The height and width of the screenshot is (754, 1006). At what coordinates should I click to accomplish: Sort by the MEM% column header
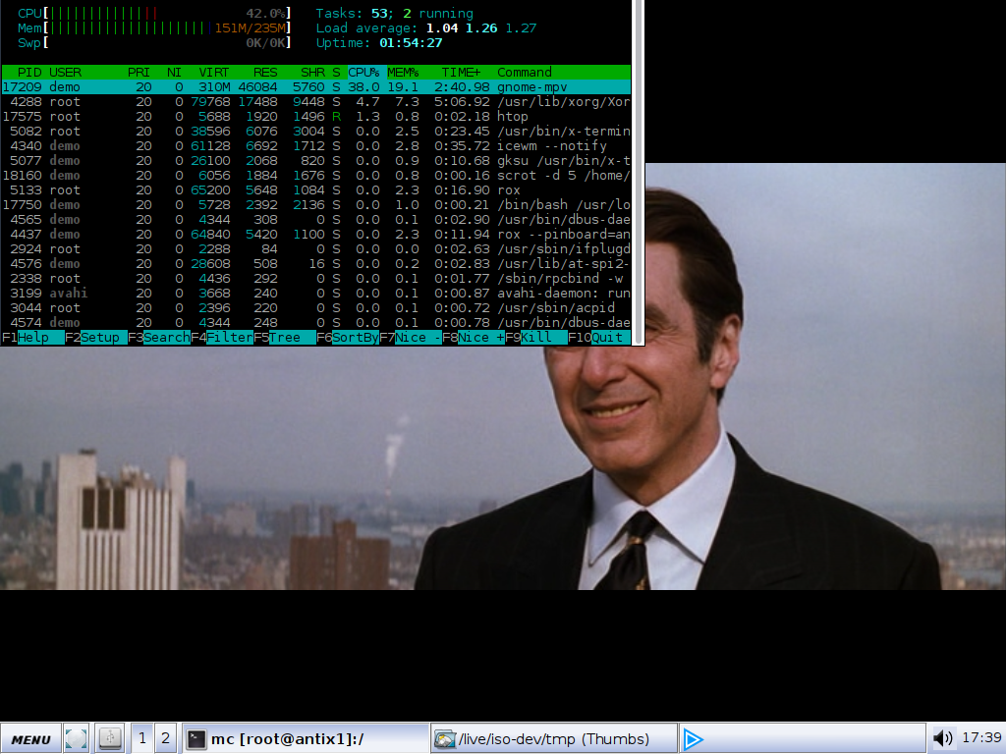[x=403, y=73]
